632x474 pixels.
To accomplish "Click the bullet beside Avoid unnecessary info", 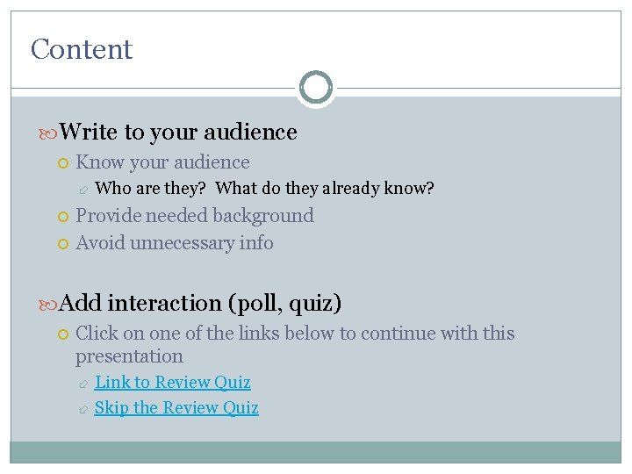I will 62,244.
